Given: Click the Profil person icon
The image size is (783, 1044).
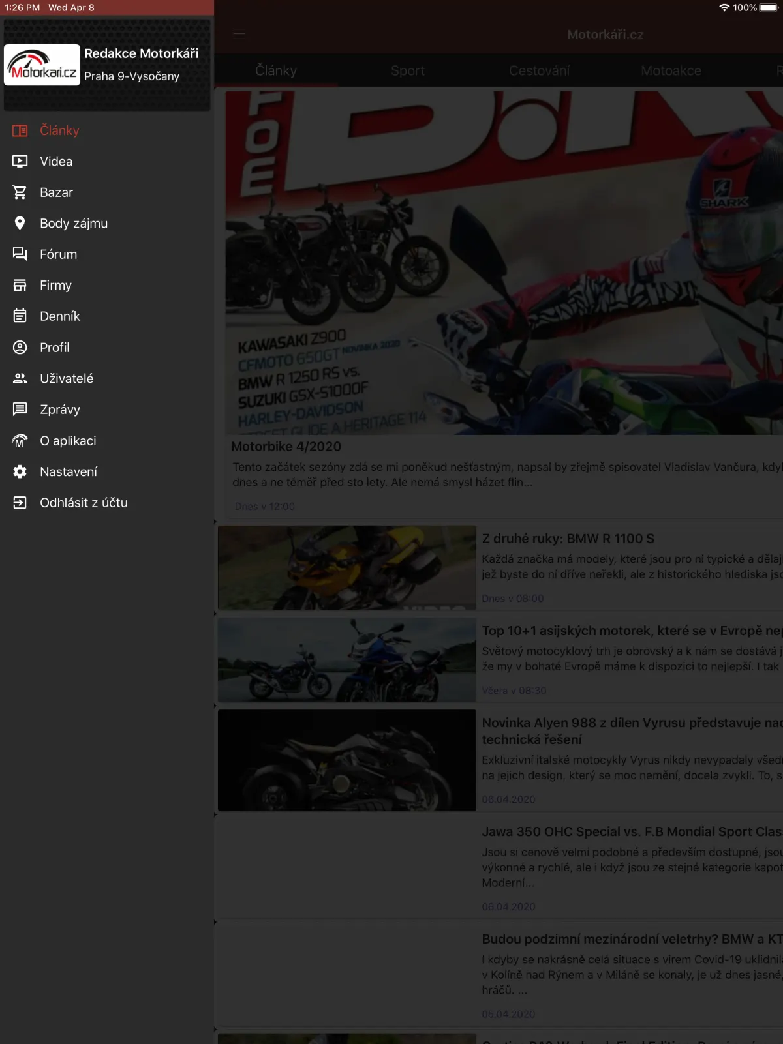Looking at the screenshot, I should click(x=20, y=348).
